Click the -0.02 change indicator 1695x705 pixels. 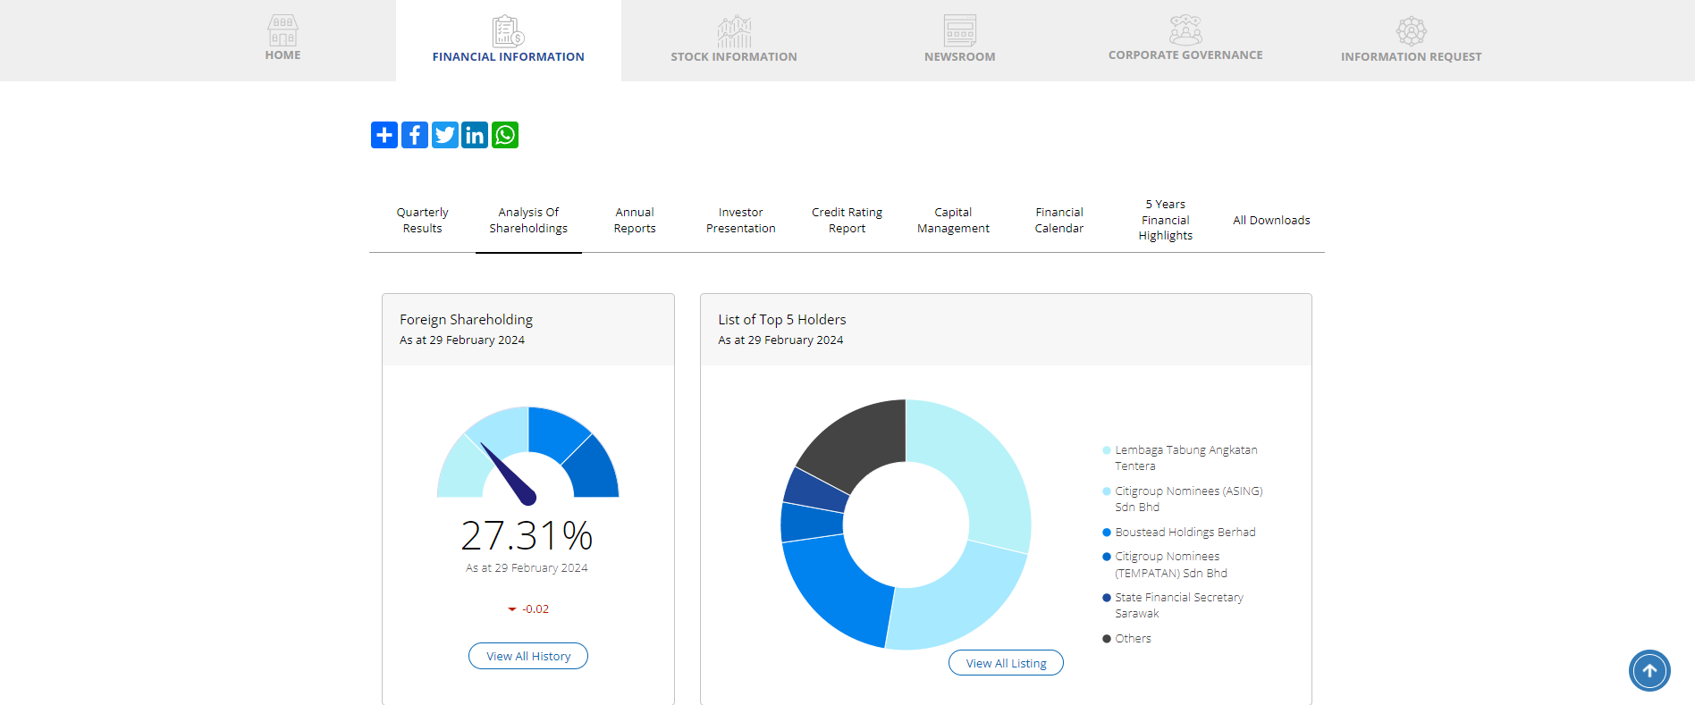pyautogui.click(x=528, y=609)
